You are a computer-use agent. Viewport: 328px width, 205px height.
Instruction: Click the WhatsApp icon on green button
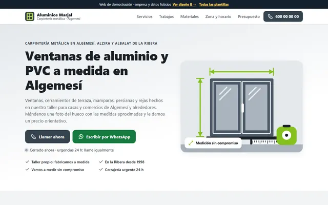coord(81,137)
